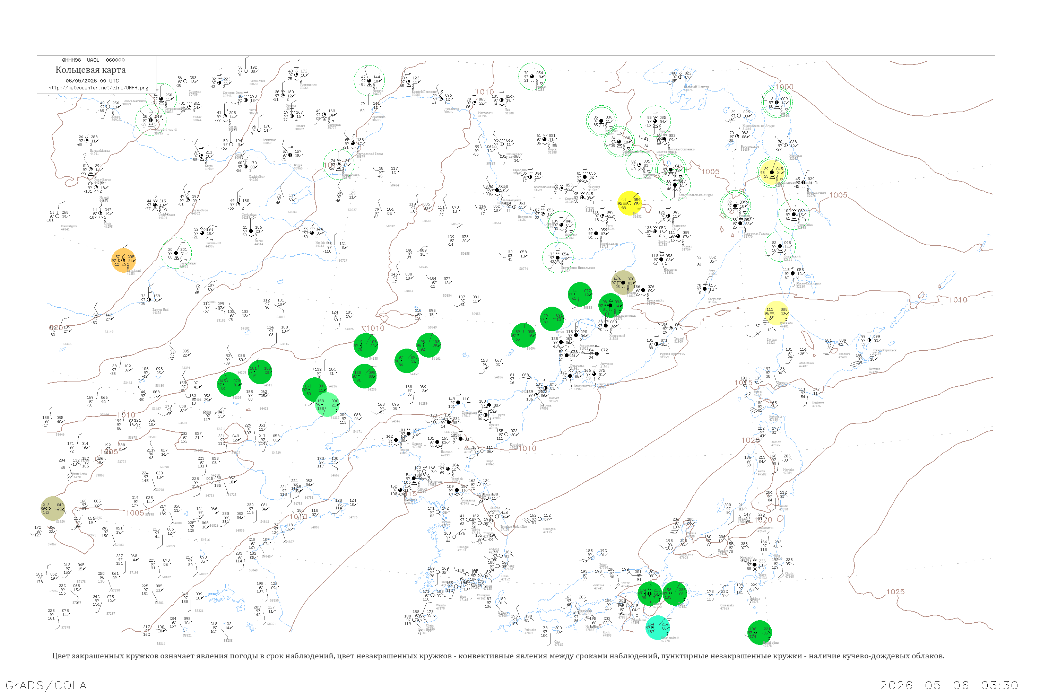
Task: Select the Mandalgovi 44341 station label
Action: [x=69, y=228]
